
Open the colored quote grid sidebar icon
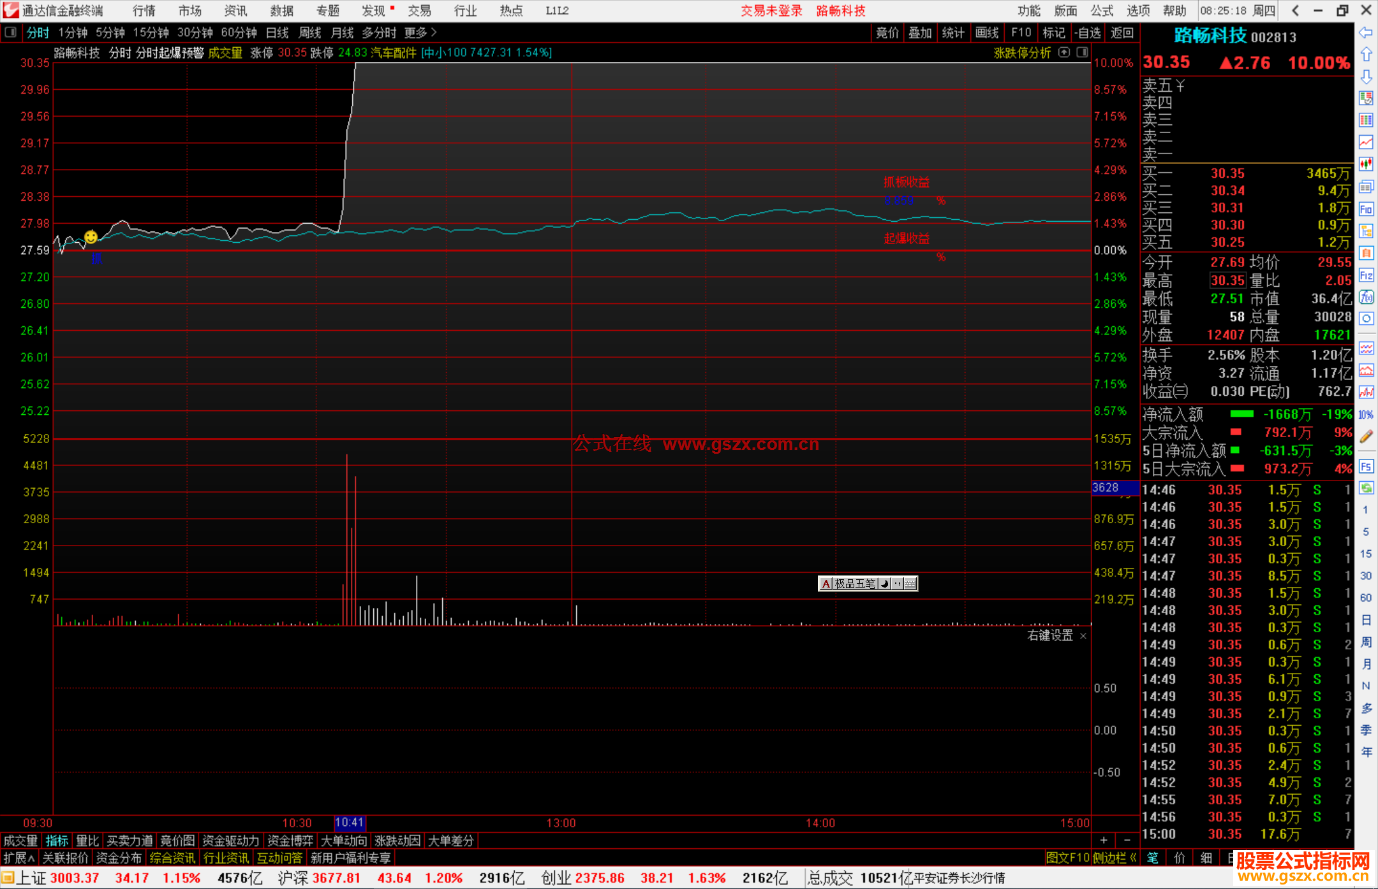(1366, 120)
